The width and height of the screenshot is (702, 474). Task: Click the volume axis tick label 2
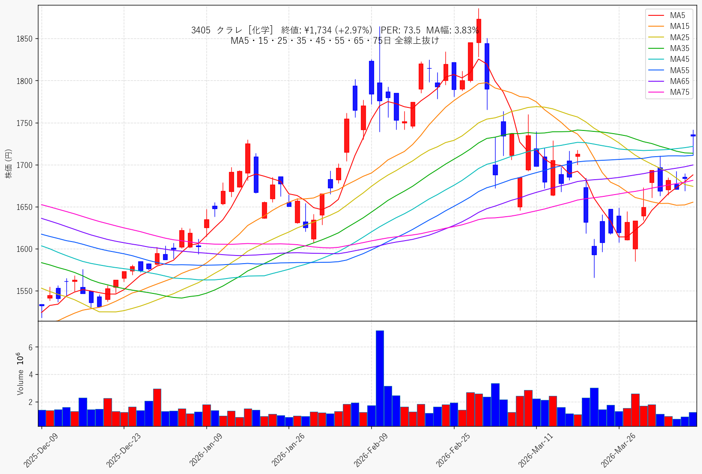click(x=31, y=402)
